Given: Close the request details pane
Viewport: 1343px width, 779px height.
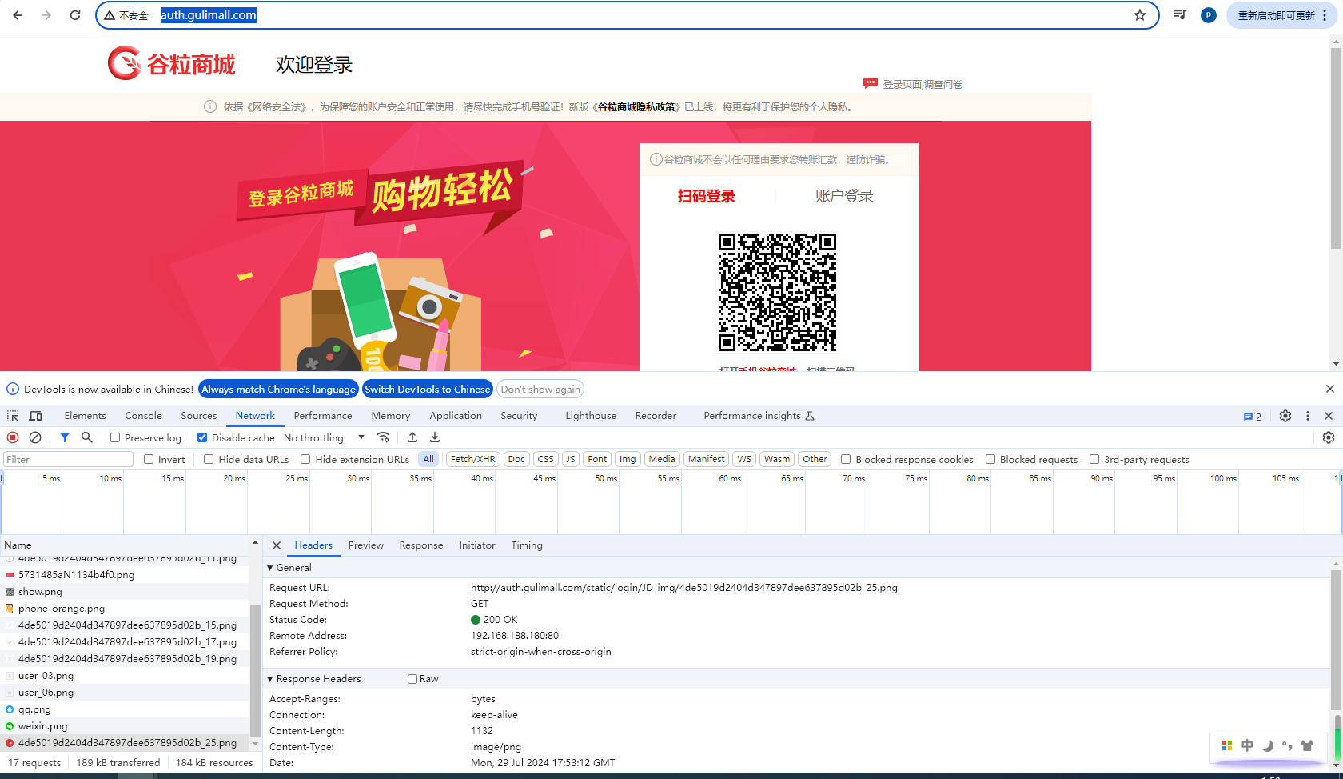Looking at the screenshot, I should coord(277,545).
